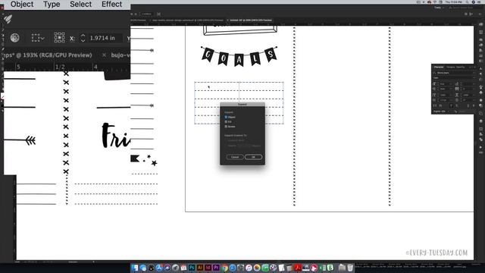485x273 pixels.
Task: Open the leading dropdown in Character panel
Action: pos(474,84)
